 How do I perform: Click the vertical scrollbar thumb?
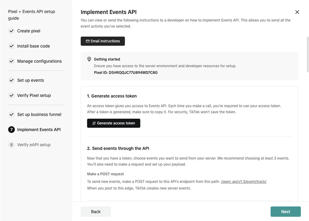307,54
